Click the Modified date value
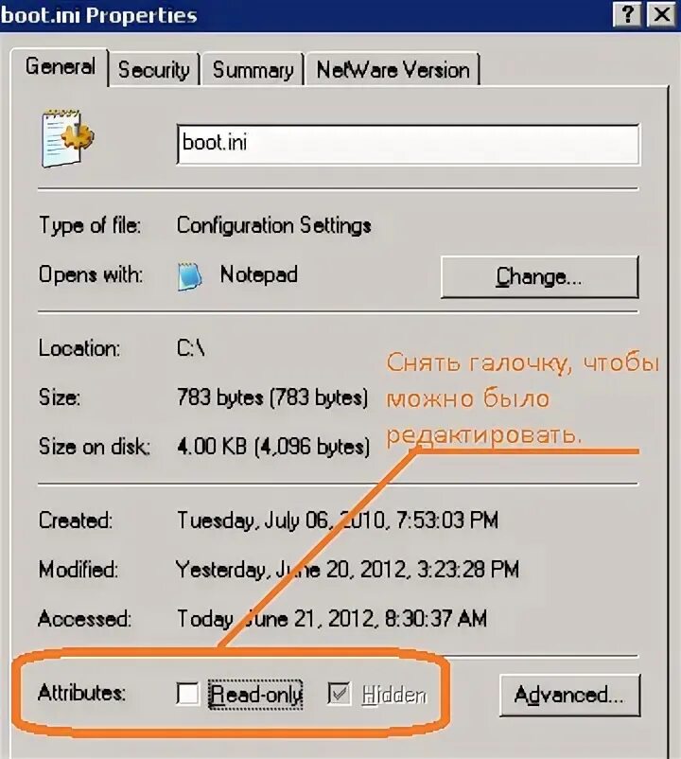This screenshot has width=681, height=759. coord(347,570)
